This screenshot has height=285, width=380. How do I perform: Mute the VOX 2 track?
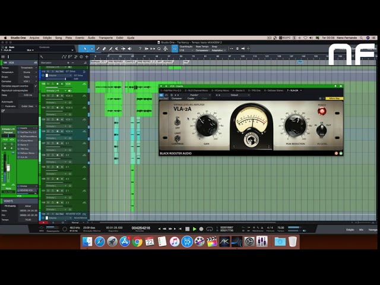(x=48, y=96)
